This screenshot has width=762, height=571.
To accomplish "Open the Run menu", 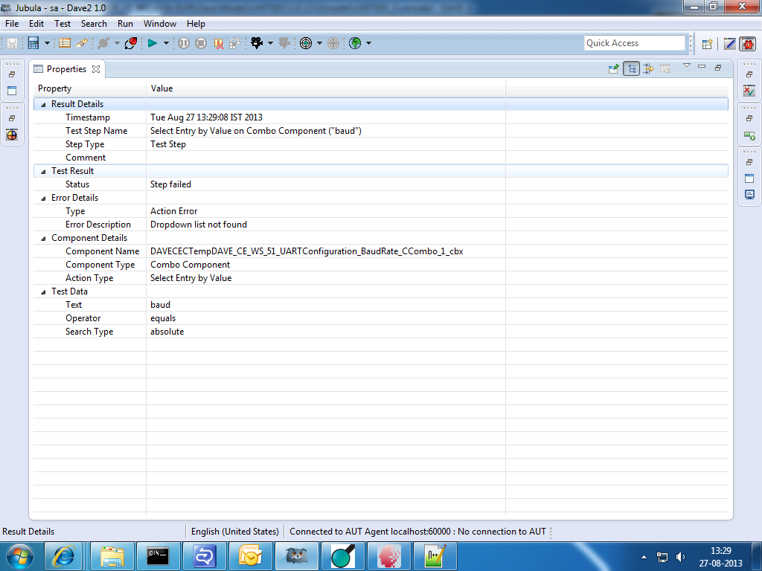I will [125, 24].
